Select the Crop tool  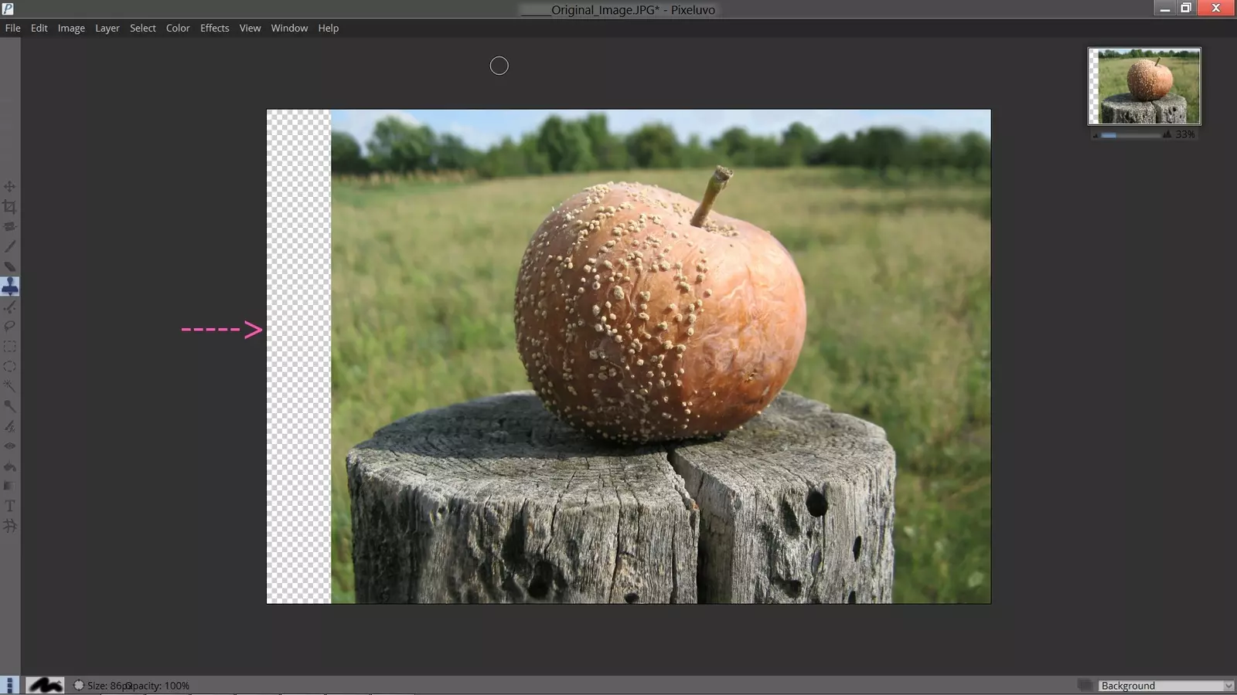pos(9,207)
